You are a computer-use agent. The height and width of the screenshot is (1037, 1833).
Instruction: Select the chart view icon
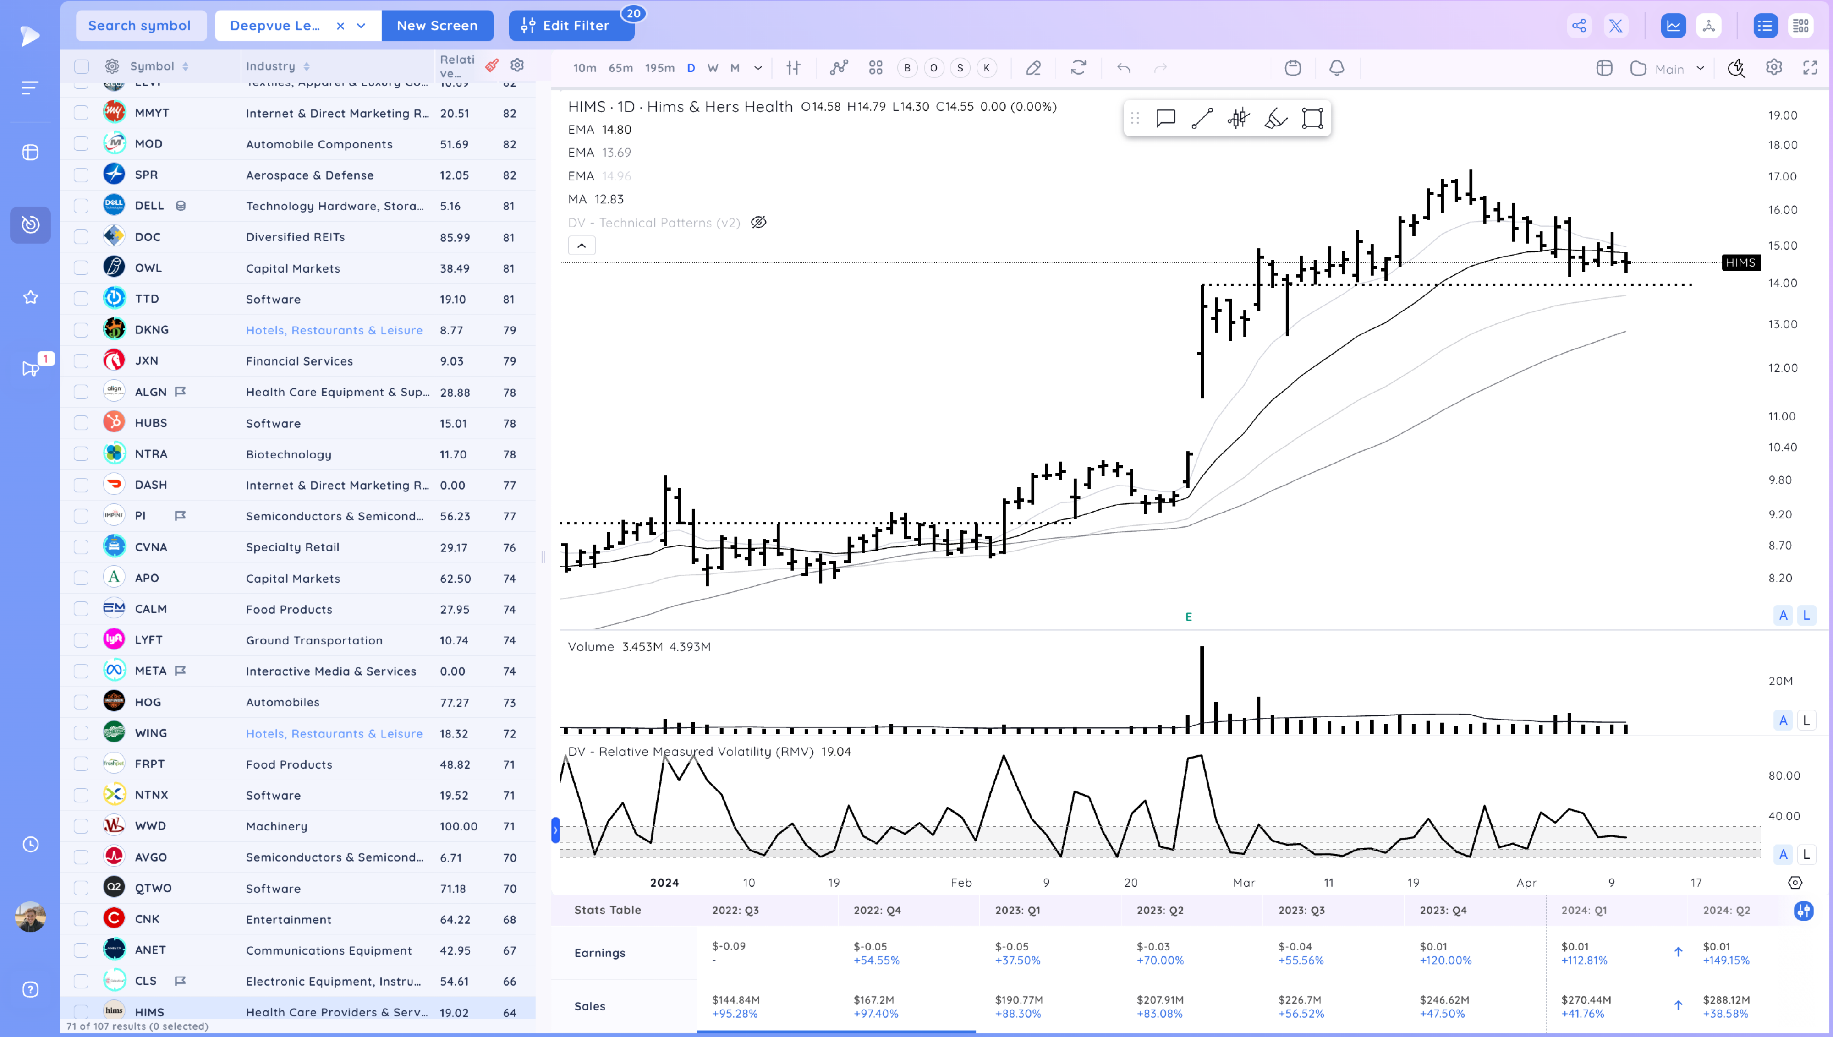pyautogui.click(x=1673, y=26)
